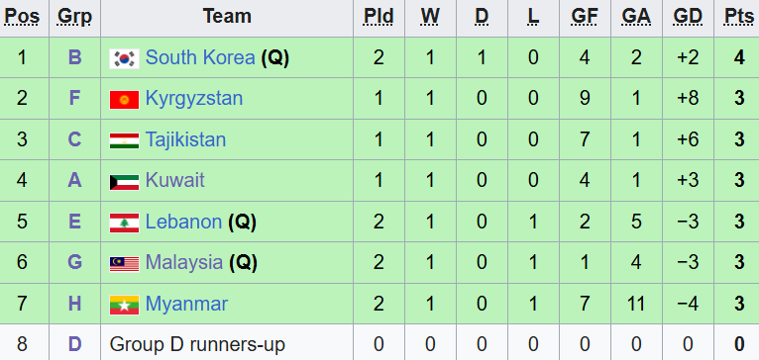Follow the Tajikistan link
Screen dimensions: 759x360
(186, 139)
